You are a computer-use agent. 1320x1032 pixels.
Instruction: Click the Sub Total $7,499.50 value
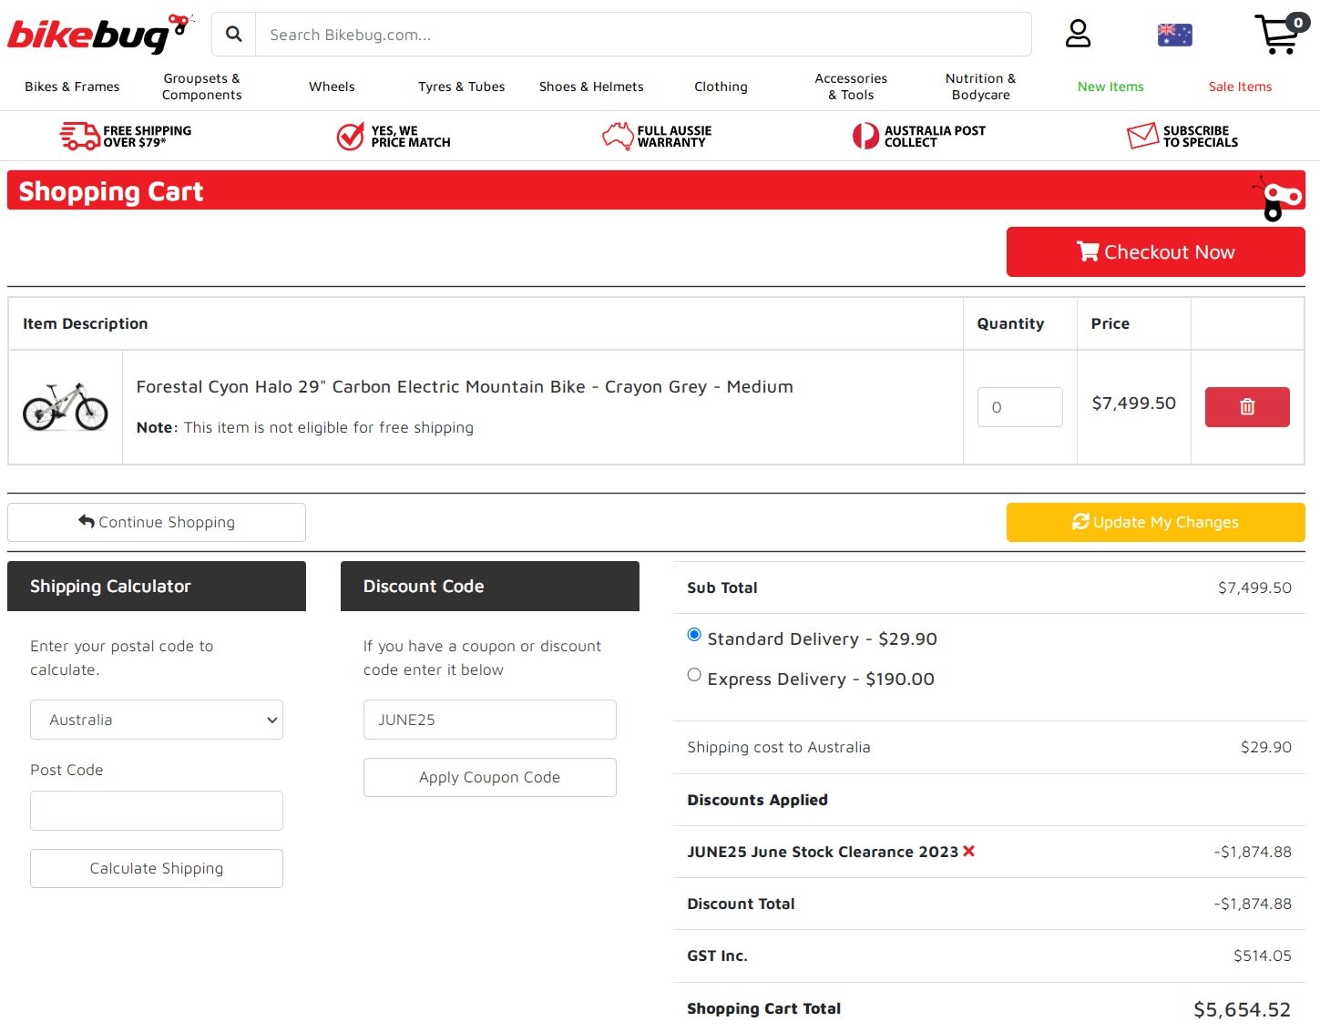click(1254, 588)
